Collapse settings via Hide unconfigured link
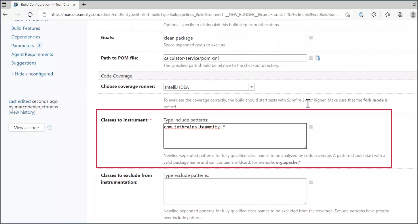 point(32,74)
